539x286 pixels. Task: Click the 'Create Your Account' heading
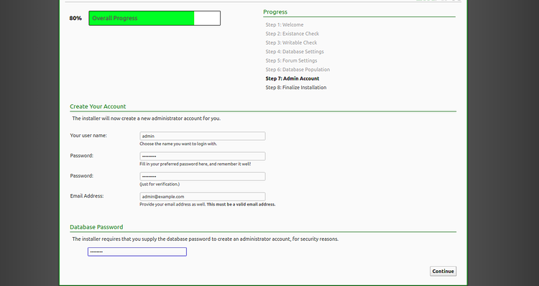point(98,106)
